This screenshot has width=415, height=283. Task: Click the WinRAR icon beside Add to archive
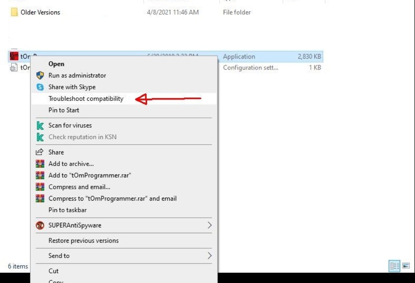click(x=40, y=164)
